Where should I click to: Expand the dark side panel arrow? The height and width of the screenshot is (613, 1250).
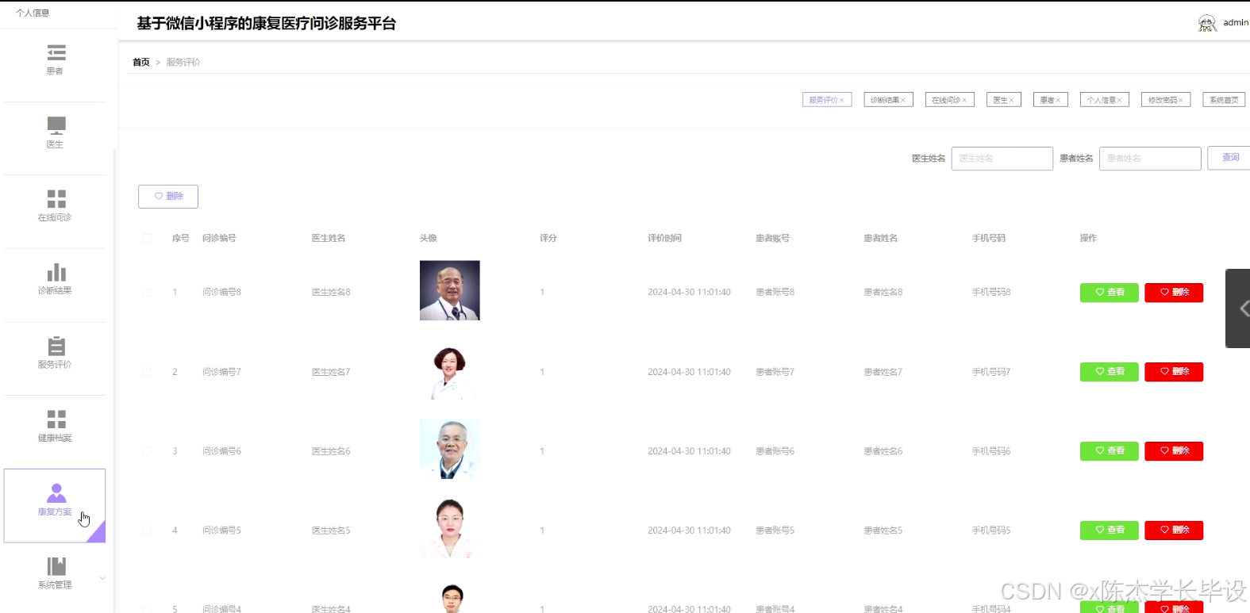[x=1240, y=308]
